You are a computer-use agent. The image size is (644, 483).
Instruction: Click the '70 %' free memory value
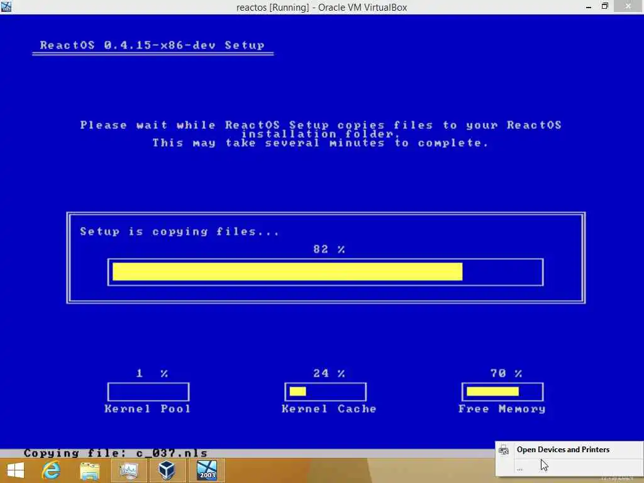coord(506,374)
